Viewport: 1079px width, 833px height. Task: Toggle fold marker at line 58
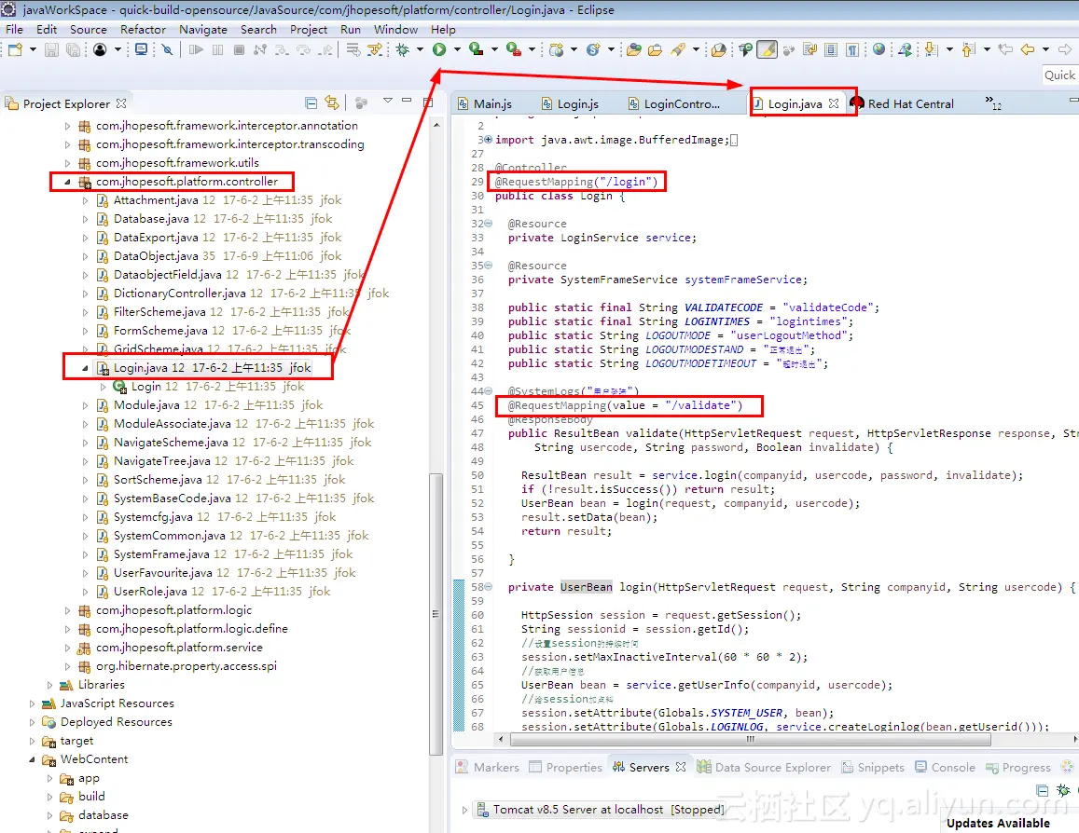tap(488, 587)
